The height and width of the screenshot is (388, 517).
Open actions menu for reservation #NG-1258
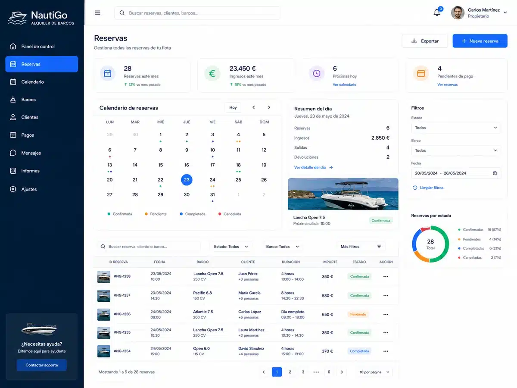pos(386,277)
